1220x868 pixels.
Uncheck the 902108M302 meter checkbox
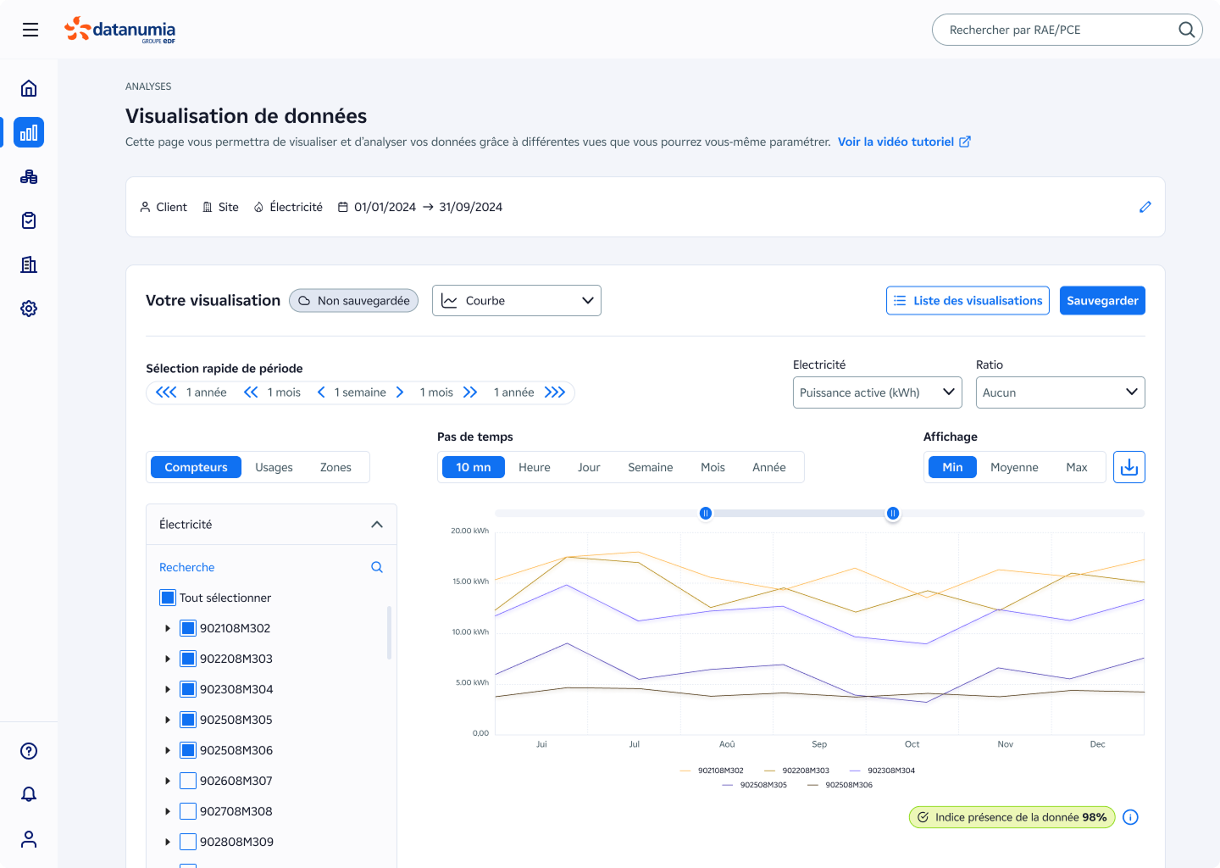(x=188, y=628)
